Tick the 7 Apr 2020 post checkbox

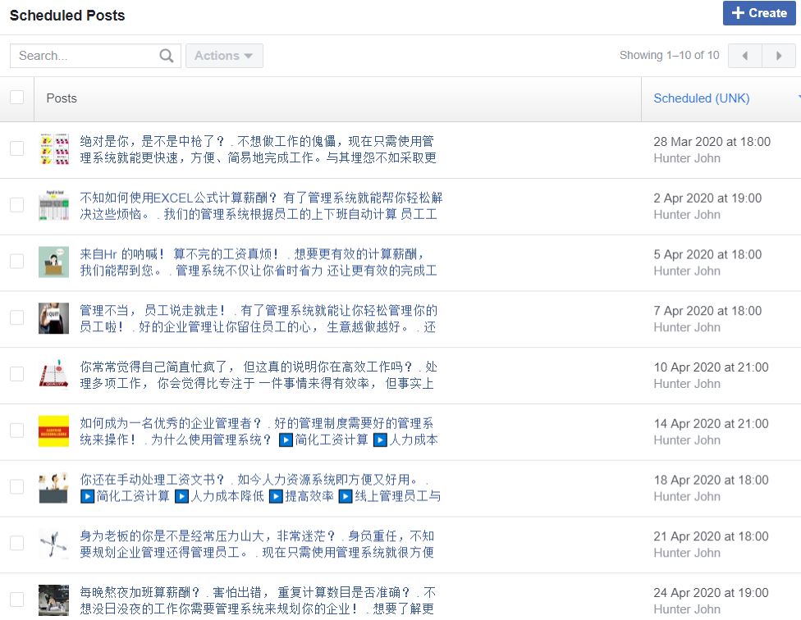click(x=16, y=317)
